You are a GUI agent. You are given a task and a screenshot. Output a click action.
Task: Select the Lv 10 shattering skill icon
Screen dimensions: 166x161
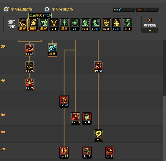click(x=75, y=118)
